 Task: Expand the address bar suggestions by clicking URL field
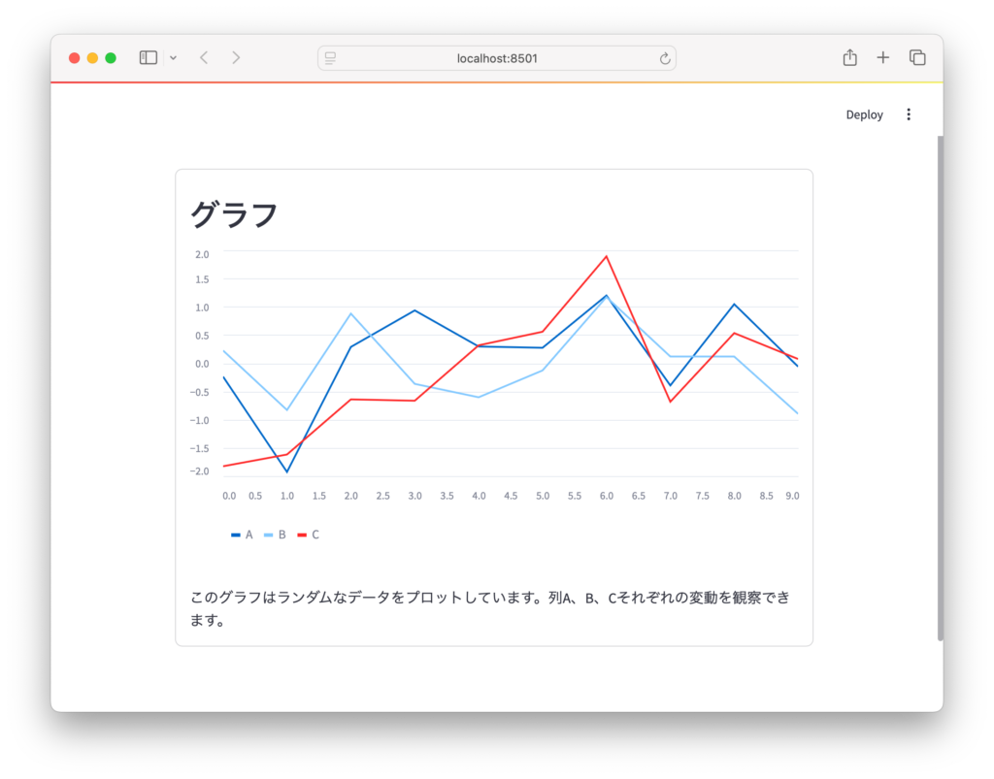497,58
